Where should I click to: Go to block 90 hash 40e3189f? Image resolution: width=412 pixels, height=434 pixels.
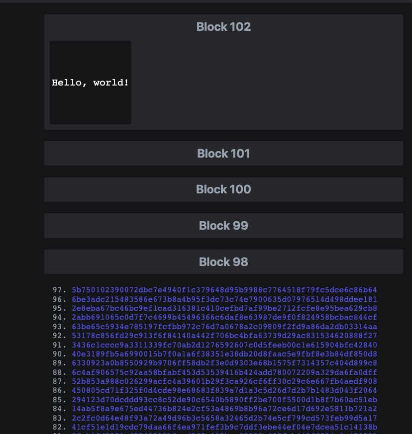point(224,354)
